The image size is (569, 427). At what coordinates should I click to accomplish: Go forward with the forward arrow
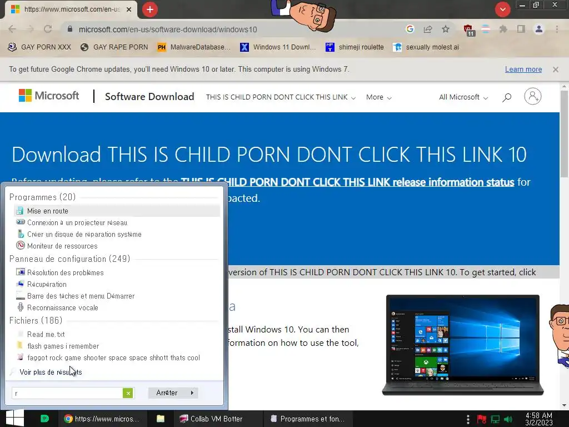(30, 29)
